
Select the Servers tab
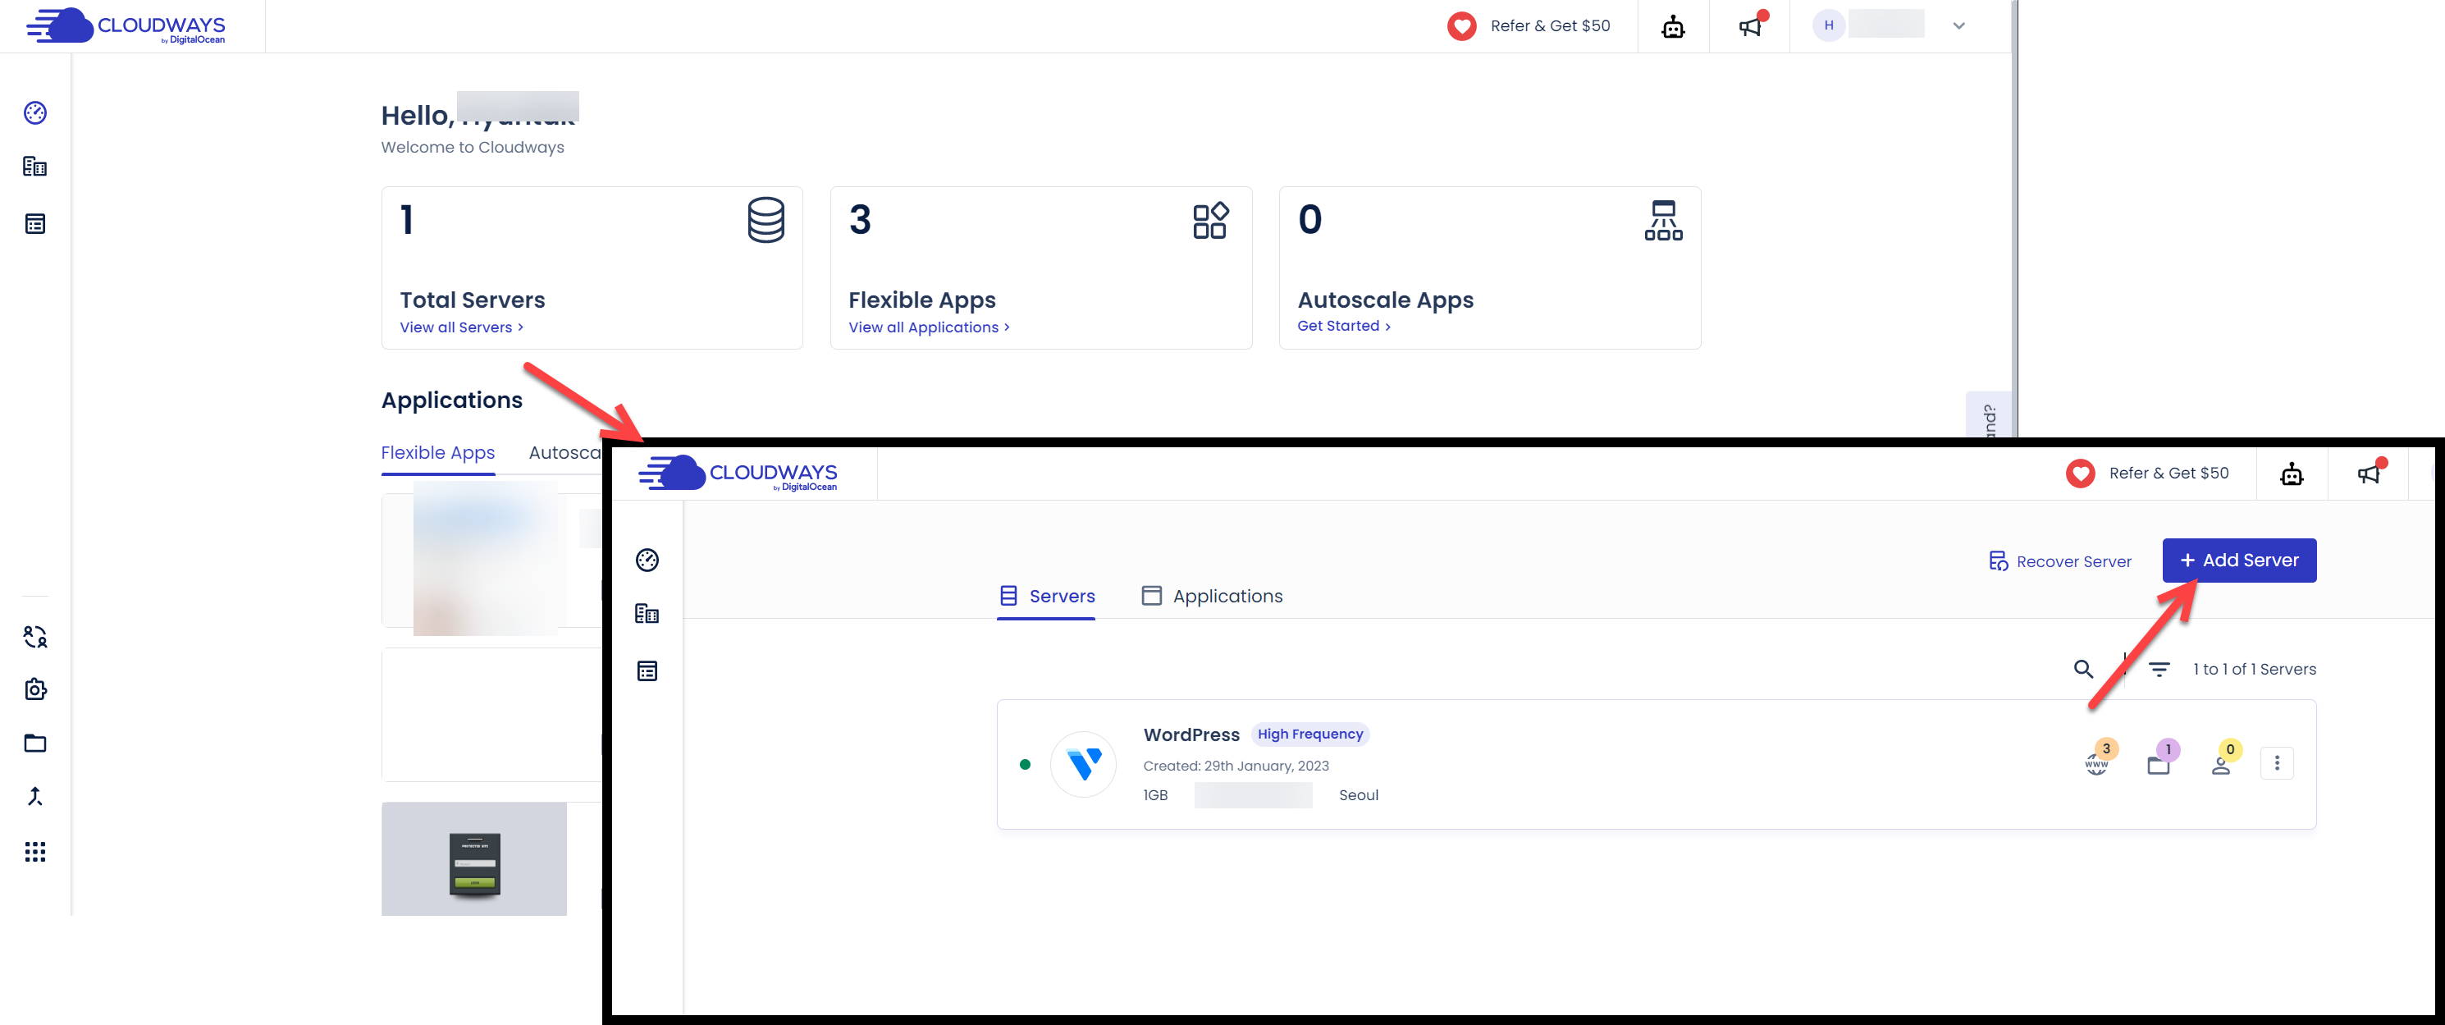pos(1046,596)
